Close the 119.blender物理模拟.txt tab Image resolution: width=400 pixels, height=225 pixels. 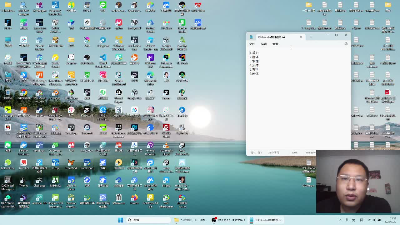[301, 37]
